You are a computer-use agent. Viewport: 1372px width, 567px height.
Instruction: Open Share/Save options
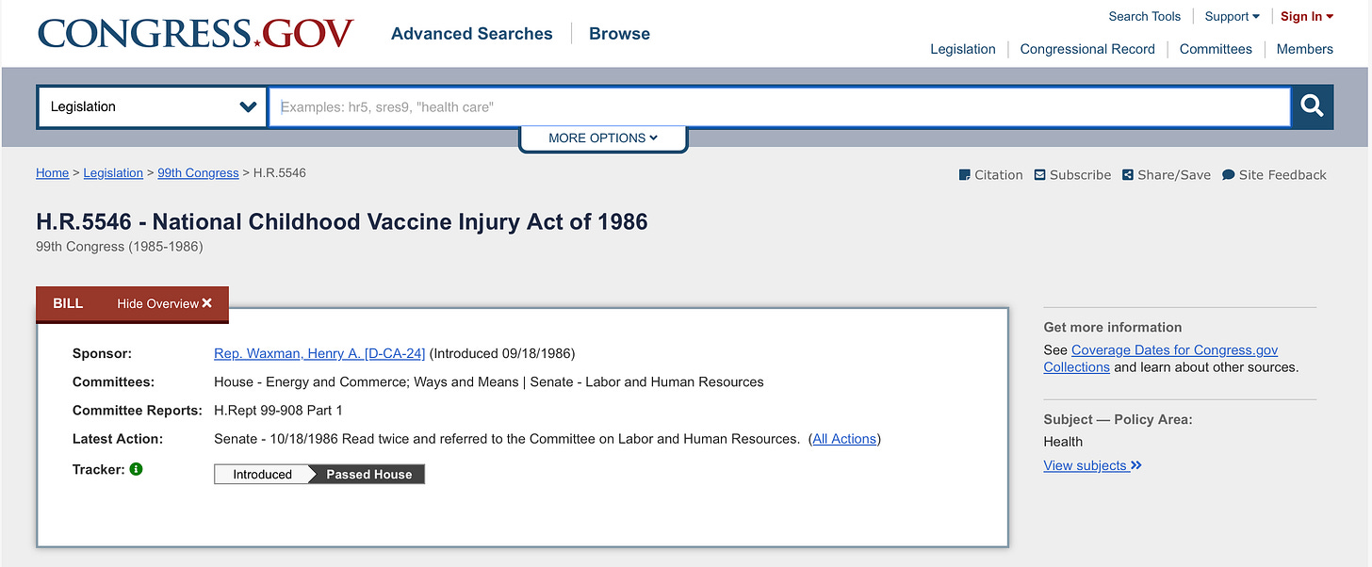tap(1167, 174)
